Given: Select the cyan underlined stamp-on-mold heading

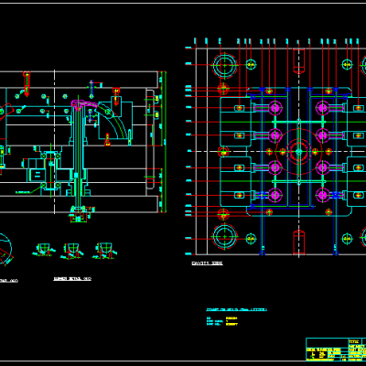Looking at the screenshot, I should coord(236,309).
